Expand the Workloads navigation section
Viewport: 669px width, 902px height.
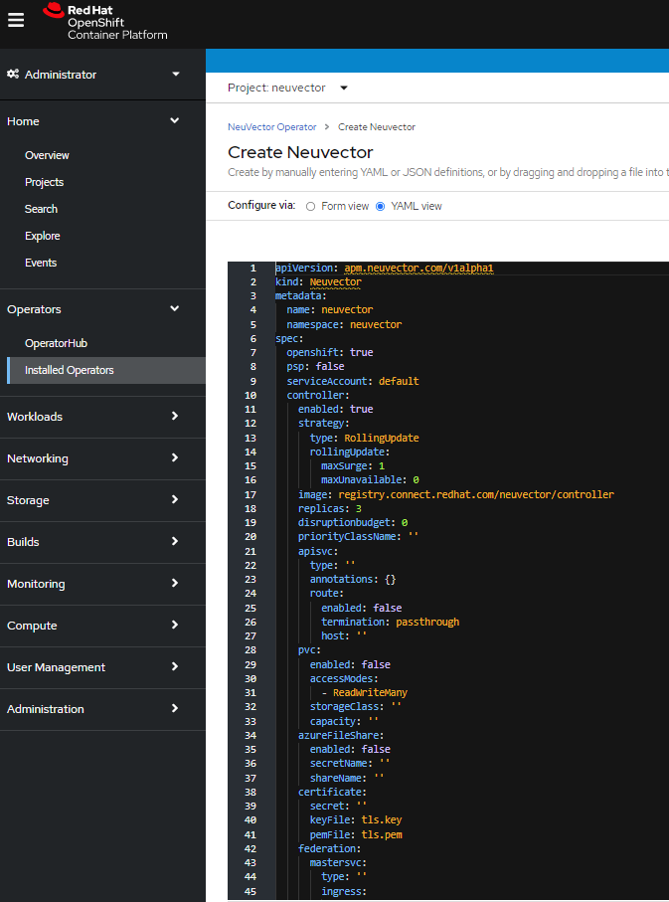(x=175, y=417)
